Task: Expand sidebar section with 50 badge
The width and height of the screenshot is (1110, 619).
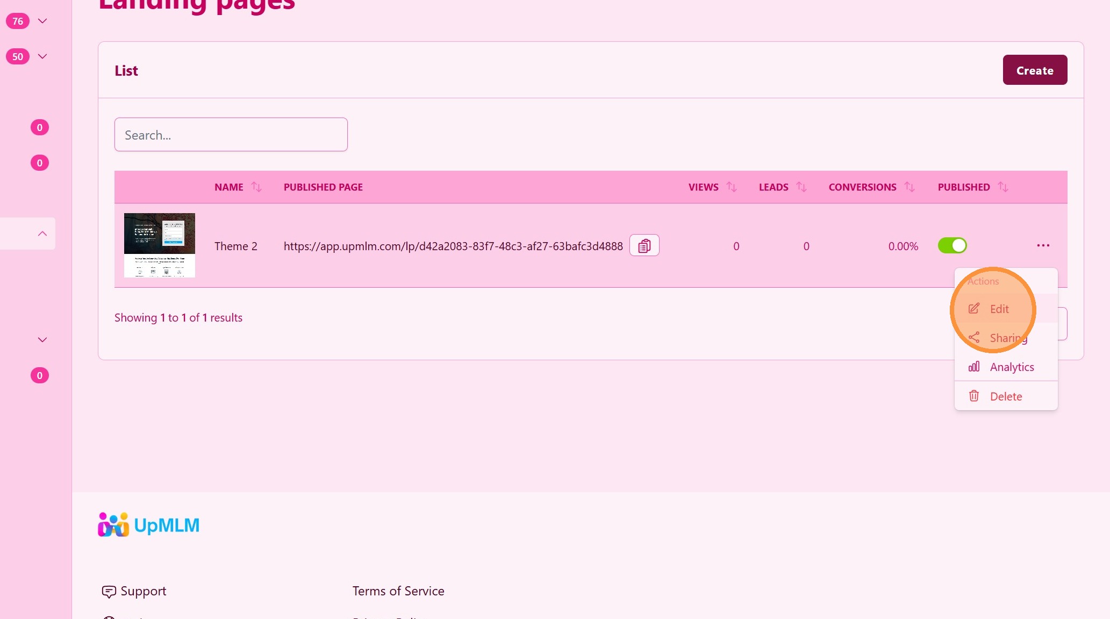Action: [x=42, y=56]
